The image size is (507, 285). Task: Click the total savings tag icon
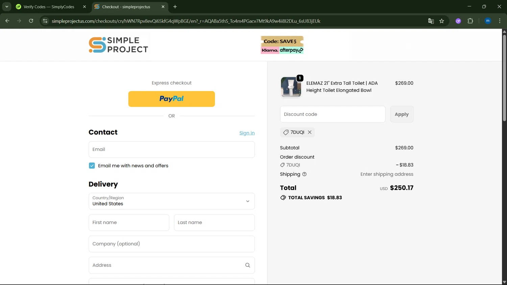(283, 198)
